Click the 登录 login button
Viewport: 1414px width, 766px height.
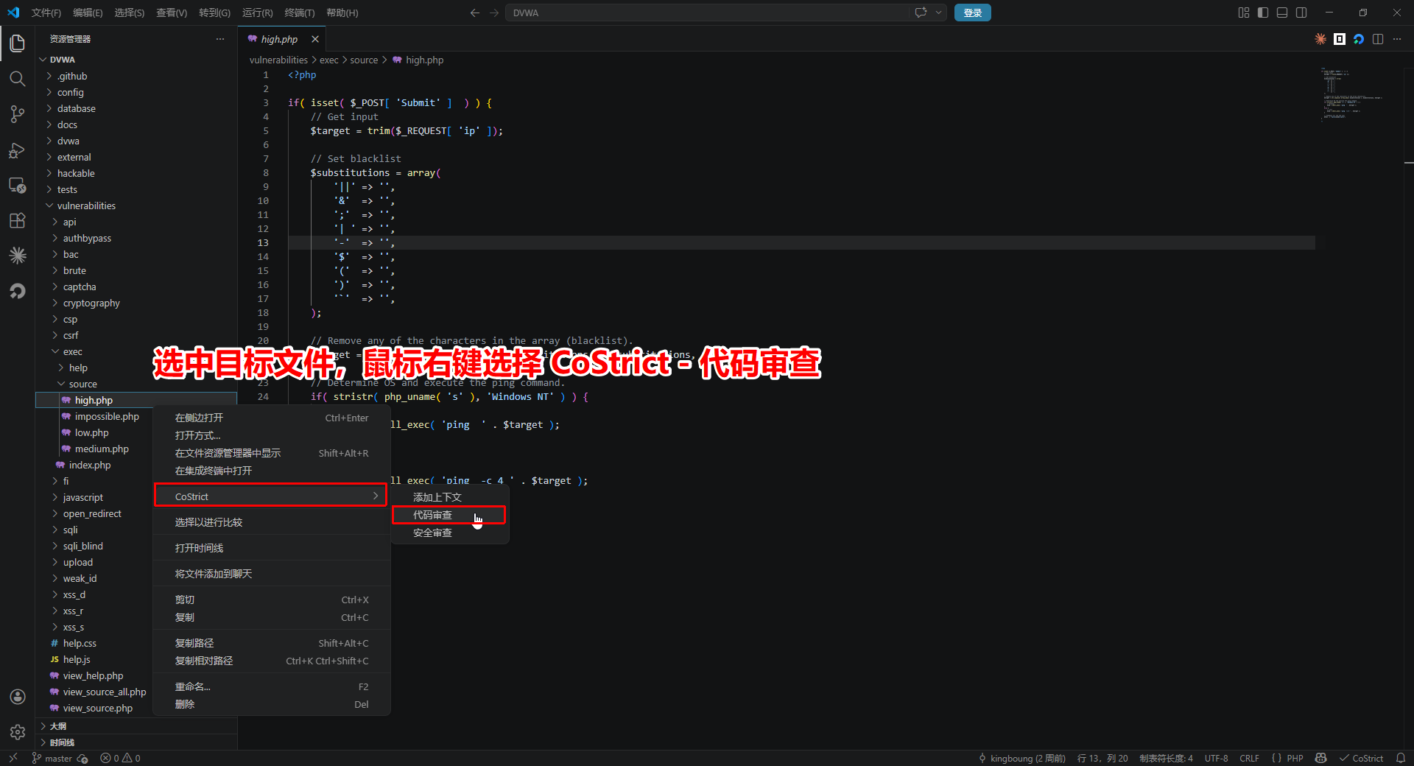(972, 13)
